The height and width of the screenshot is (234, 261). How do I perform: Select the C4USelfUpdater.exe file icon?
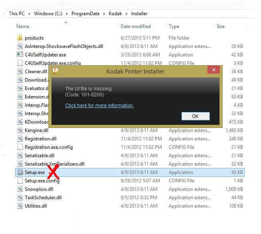coord(20,55)
